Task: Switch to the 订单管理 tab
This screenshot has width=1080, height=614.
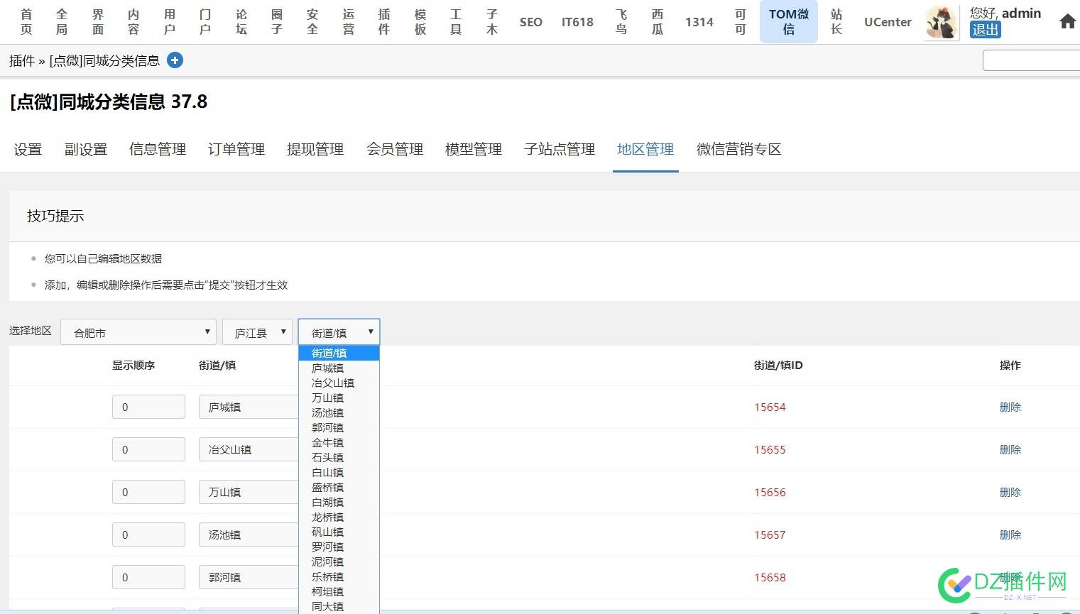Action: 236,149
